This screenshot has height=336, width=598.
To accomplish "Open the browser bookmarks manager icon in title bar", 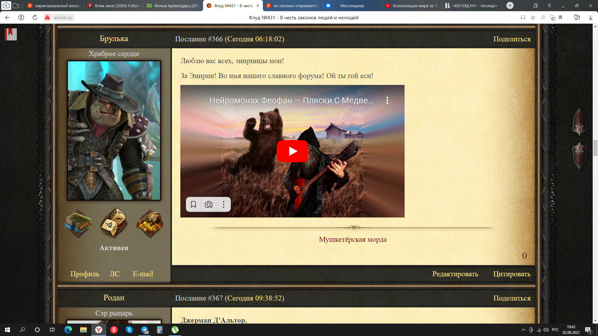I will pyautogui.click(x=536, y=6).
